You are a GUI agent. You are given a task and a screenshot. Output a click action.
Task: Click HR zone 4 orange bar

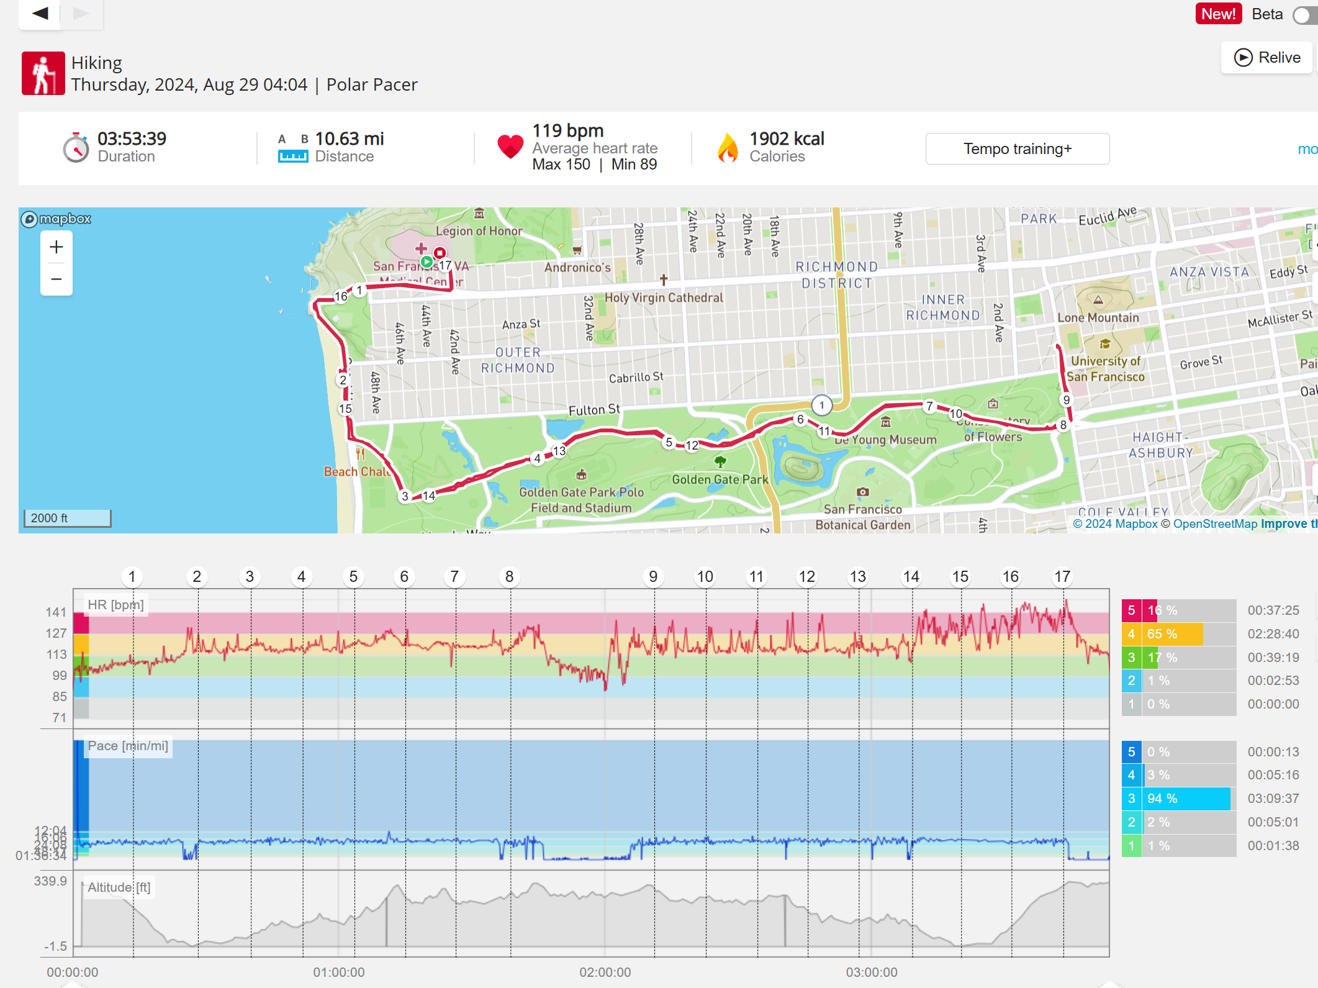(x=1173, y=634)
